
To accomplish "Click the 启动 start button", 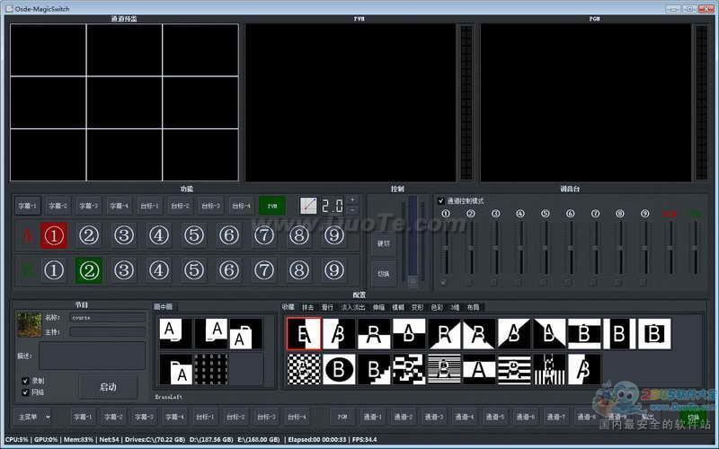I will [108, 387].
